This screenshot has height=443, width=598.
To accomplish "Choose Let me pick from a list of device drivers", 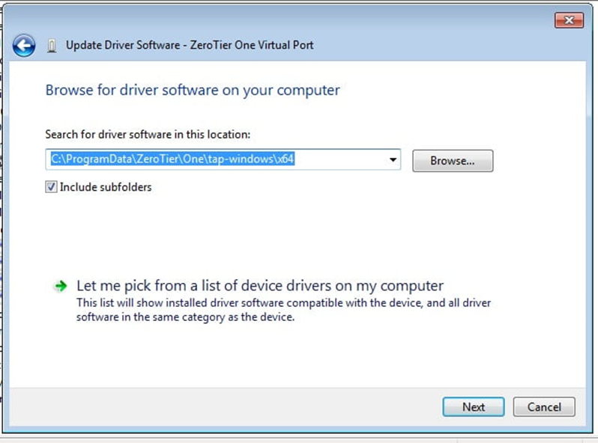I will (260, 286).
